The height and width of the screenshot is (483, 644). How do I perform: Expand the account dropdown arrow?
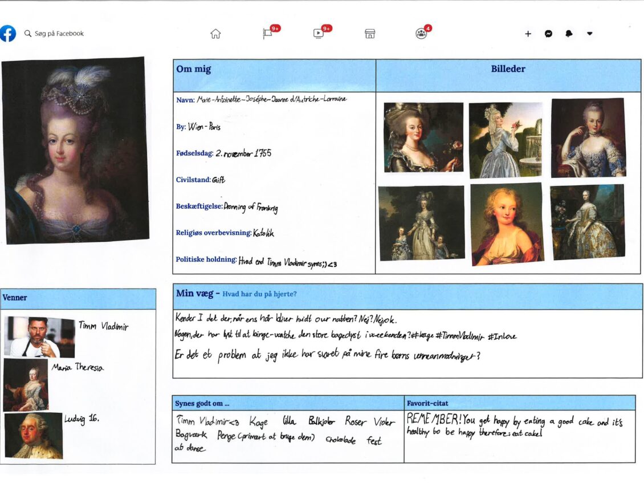(590, 34)
